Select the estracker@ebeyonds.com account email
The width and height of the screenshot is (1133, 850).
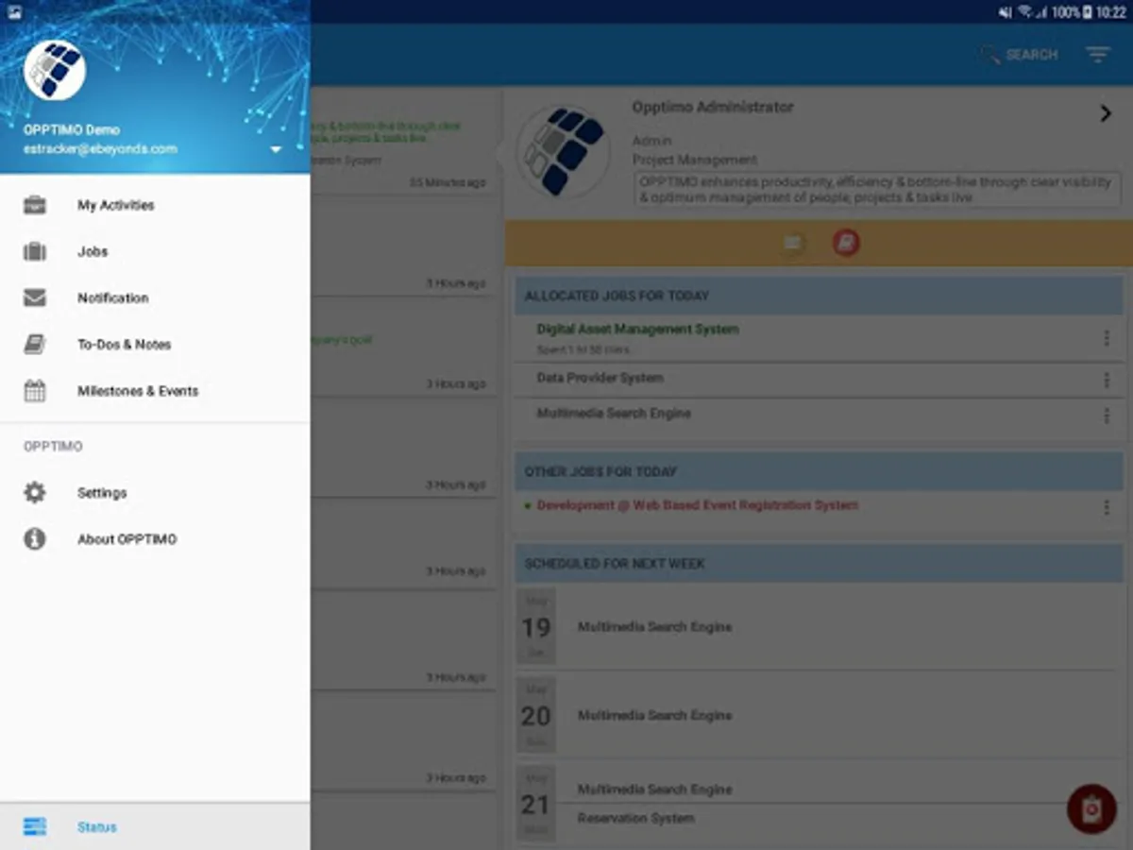(100, 148)
